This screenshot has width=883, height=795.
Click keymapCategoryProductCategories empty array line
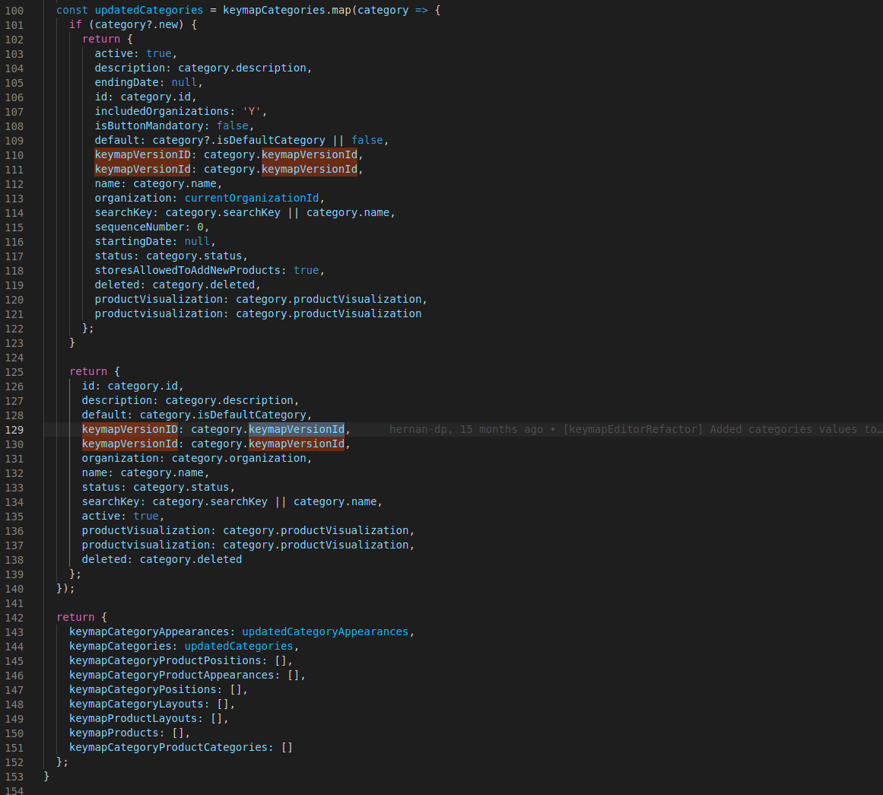point(180,747)
